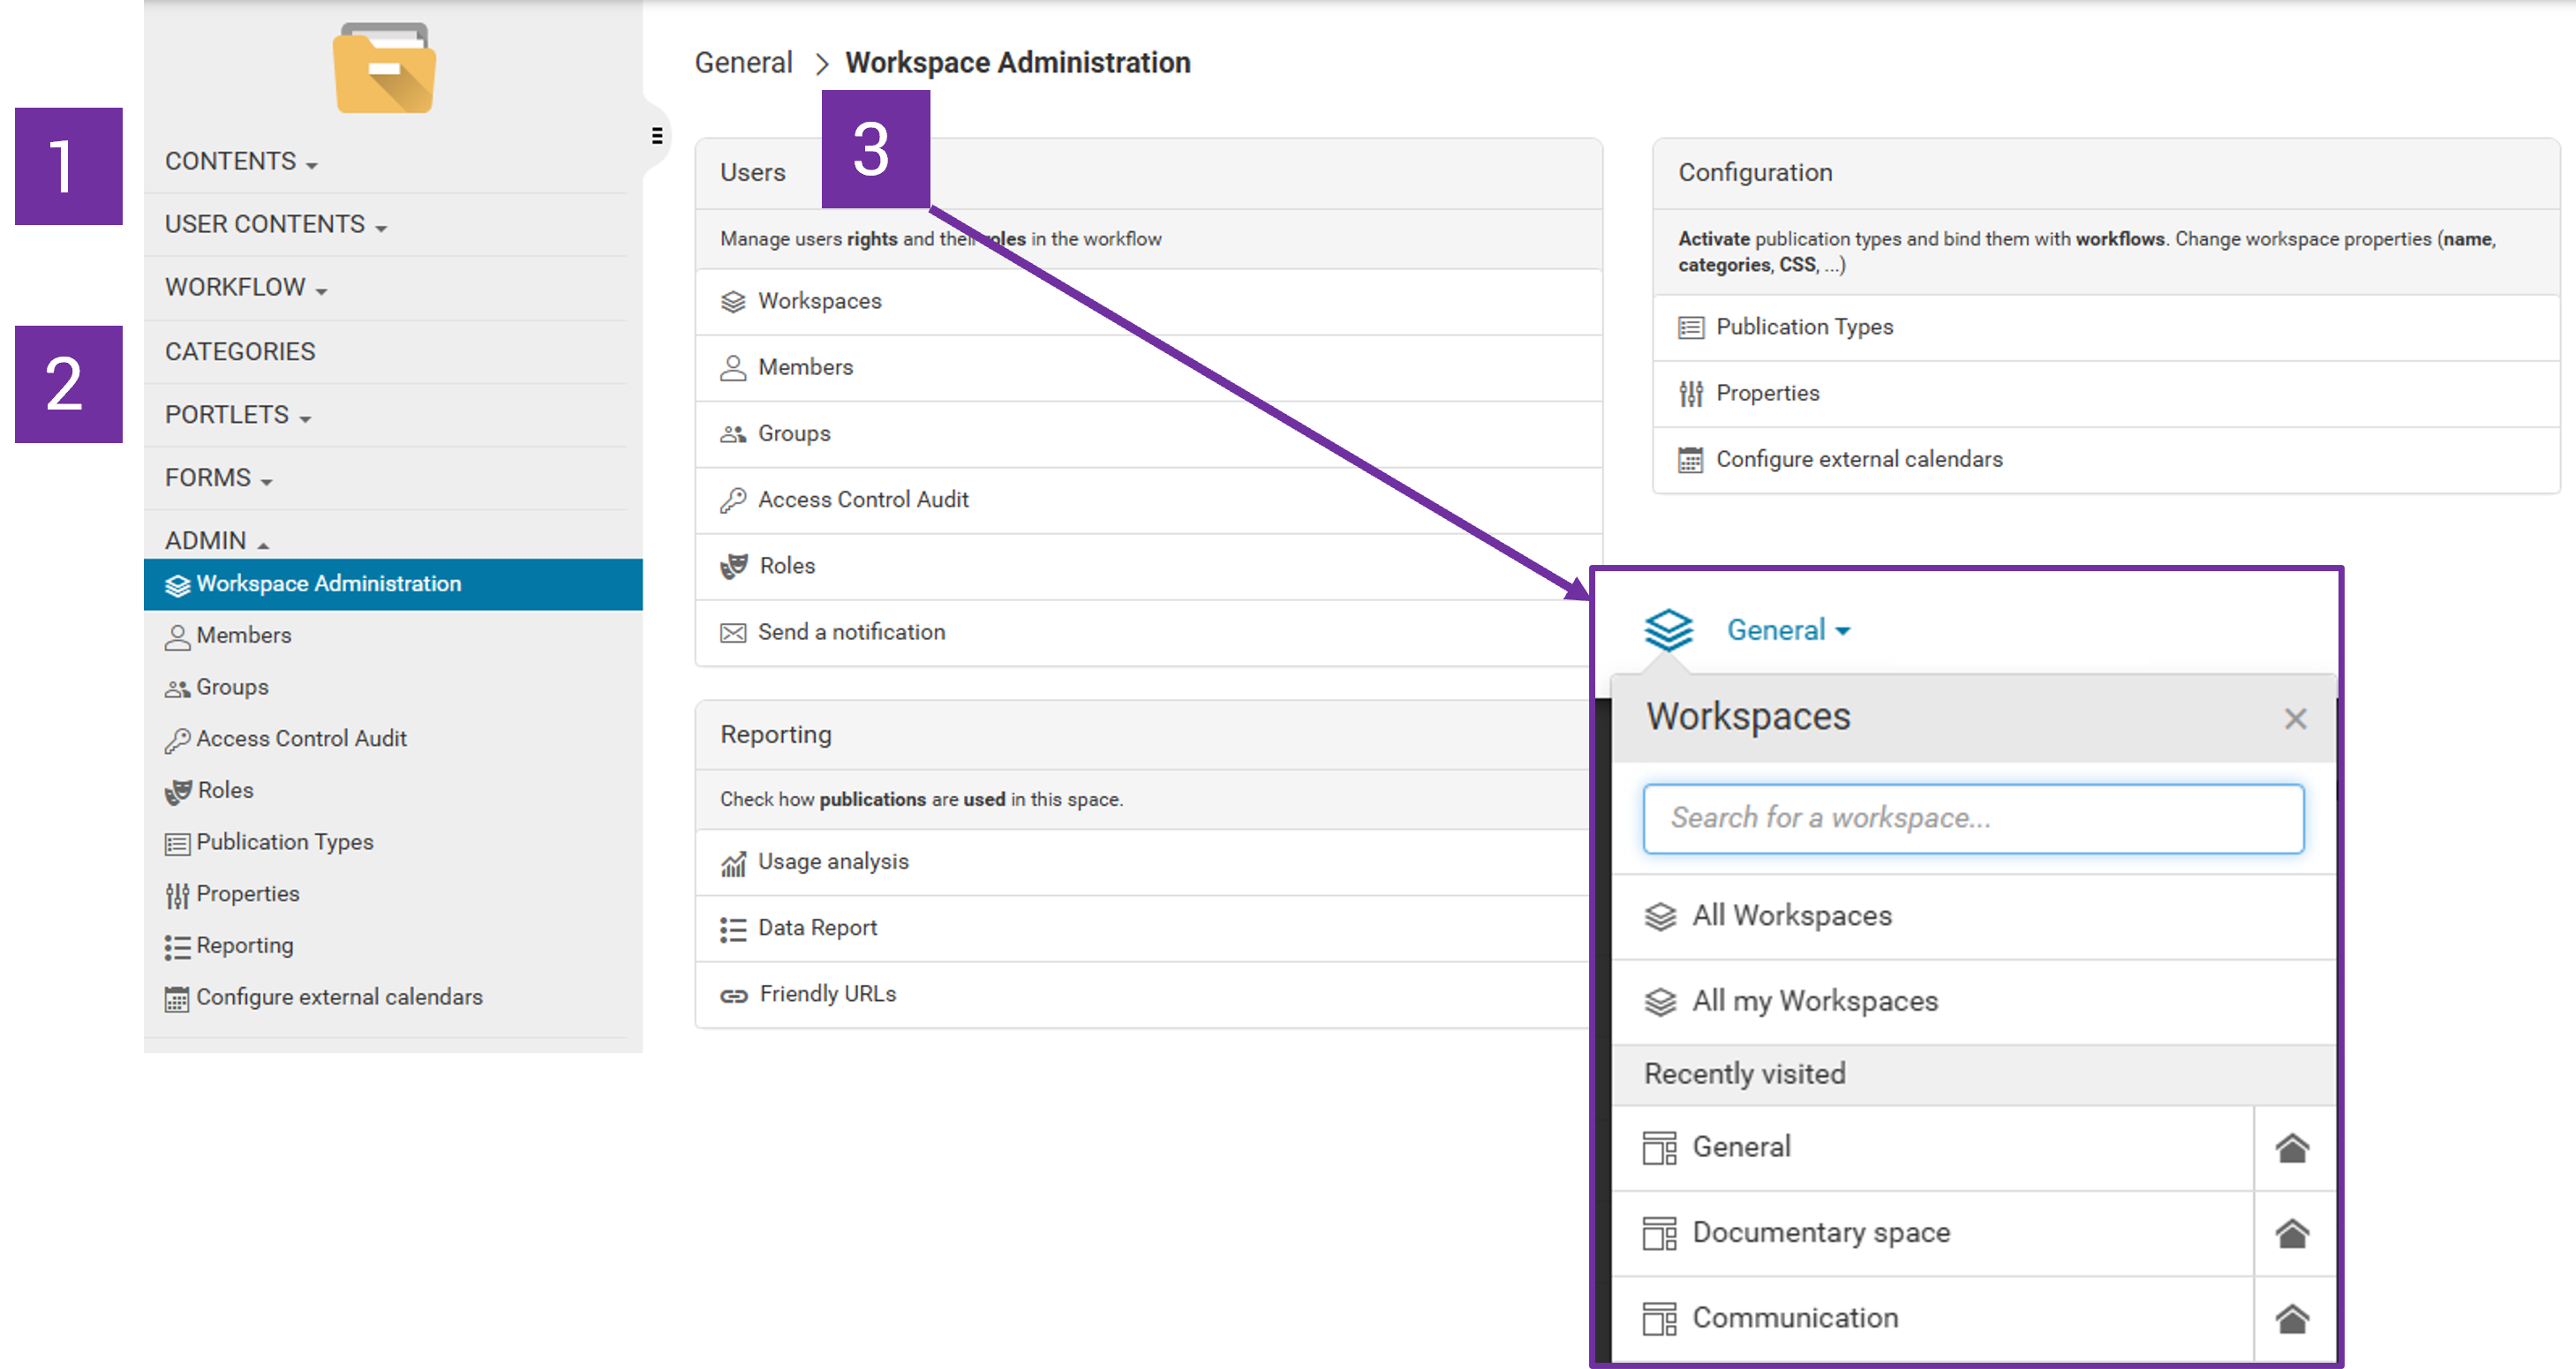The image size is (2576, 1369).
Task: Open the General workspace dropdown
Action: pos(1788,630)
